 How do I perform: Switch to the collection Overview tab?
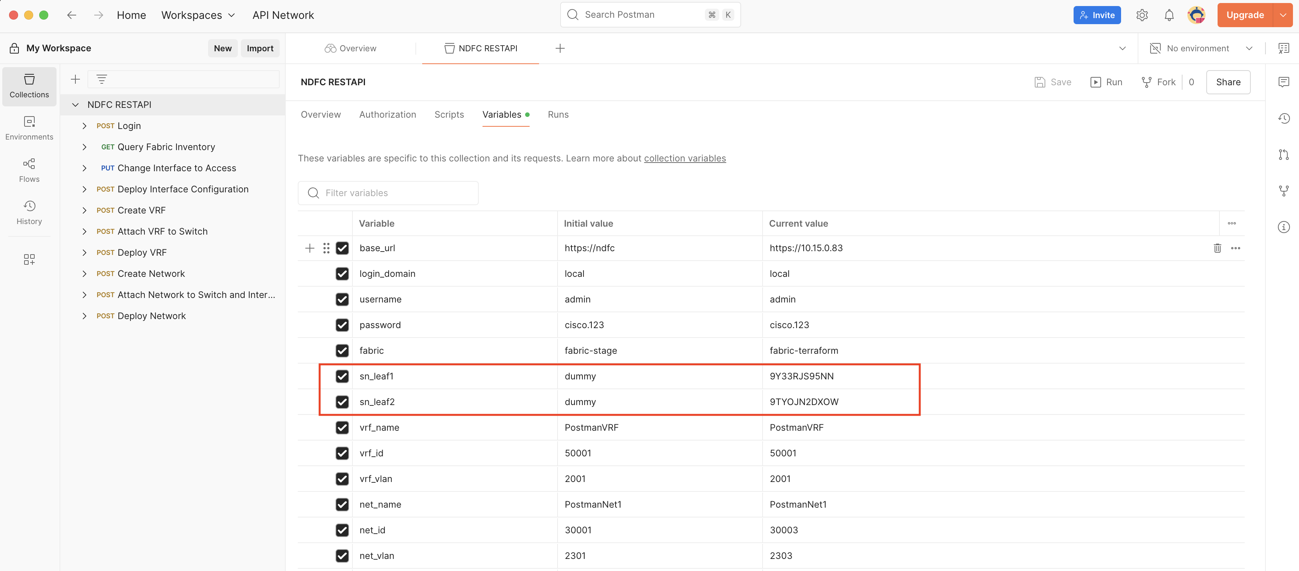pyautogui.click(x=321, y=115)
